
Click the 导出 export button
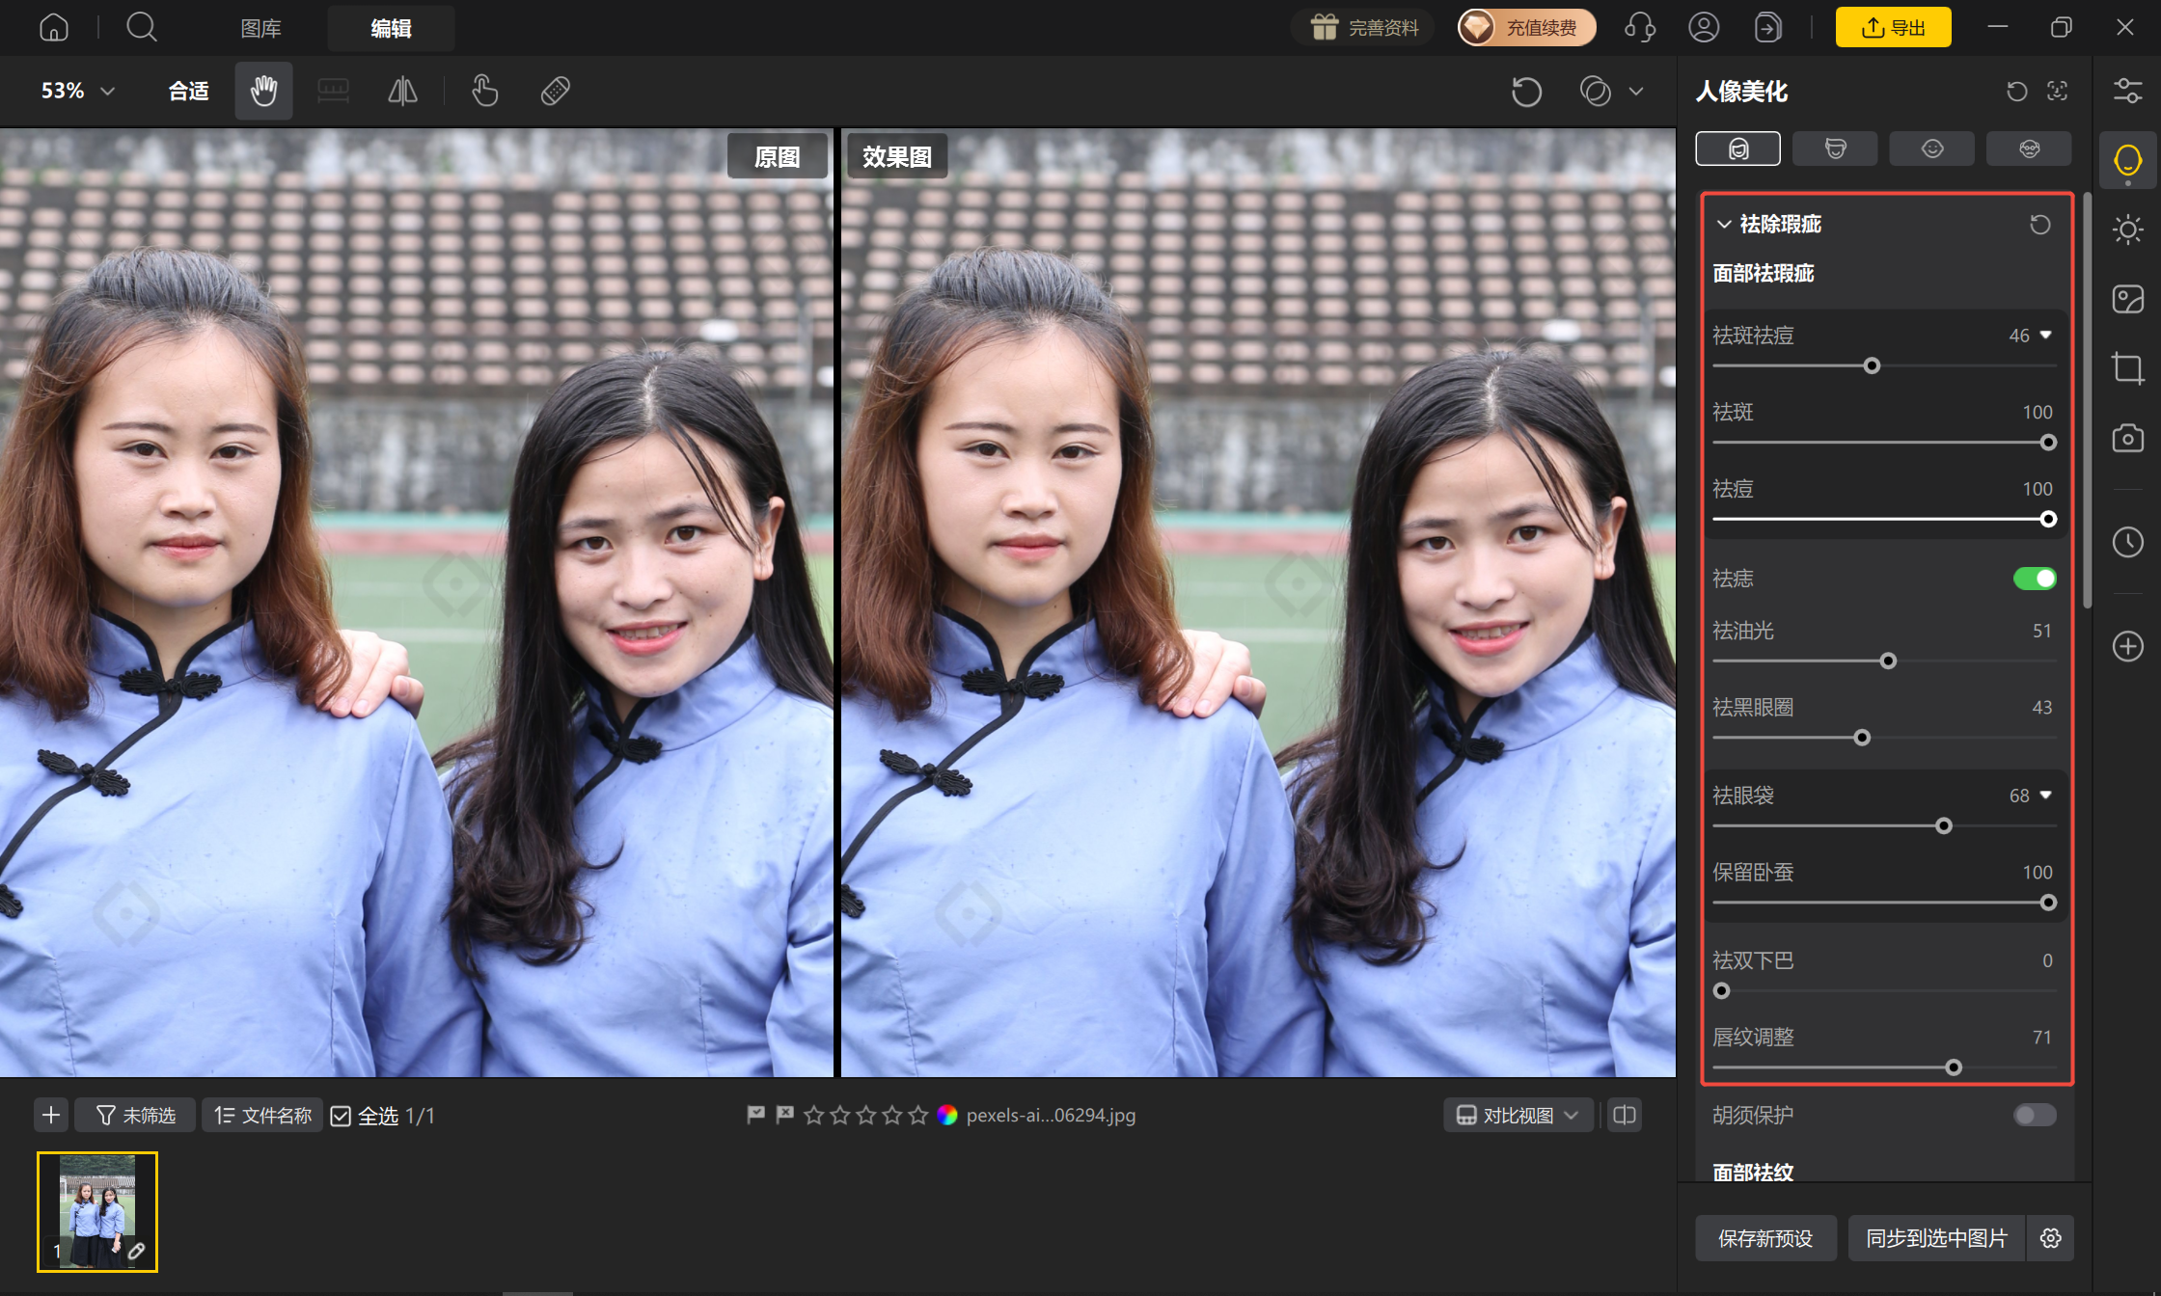click(1893, 28)
